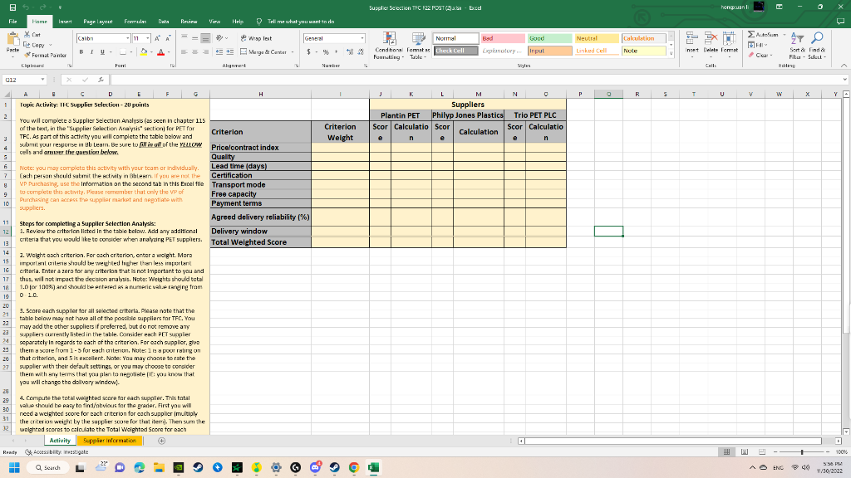Click the Font Color swatch
The image size is (851, 478).
[161, 51]
